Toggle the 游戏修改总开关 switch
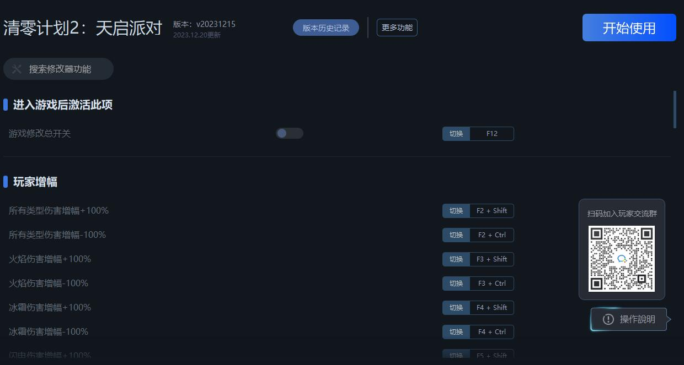The image size is (684, 365). pos(290,133)
